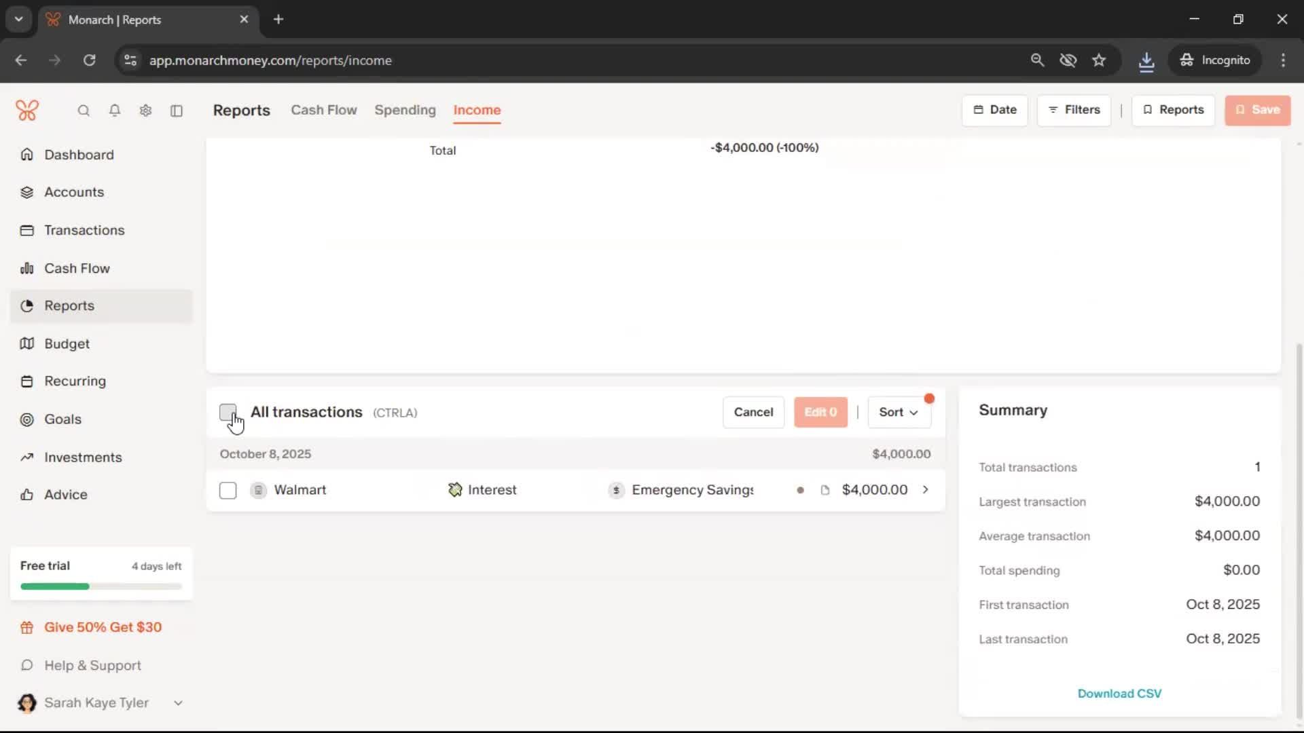Check the Walmart transaction checkbox

tap(228, 490)
